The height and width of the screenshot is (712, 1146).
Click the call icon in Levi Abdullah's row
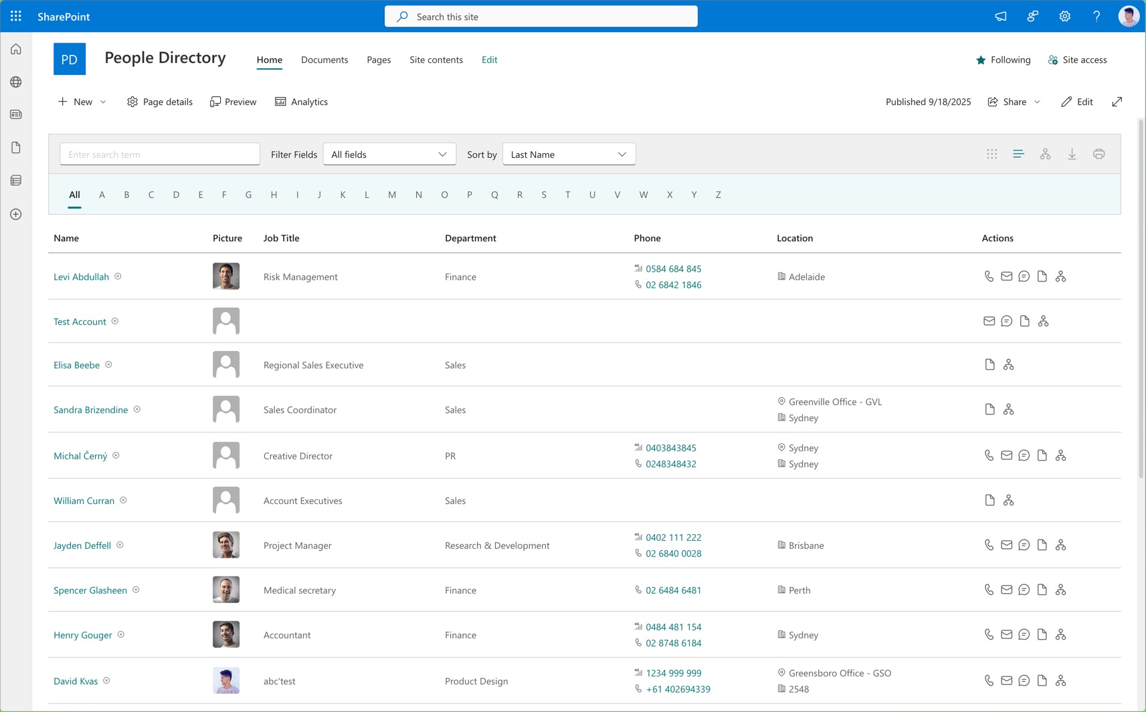(x=989, y=276)
